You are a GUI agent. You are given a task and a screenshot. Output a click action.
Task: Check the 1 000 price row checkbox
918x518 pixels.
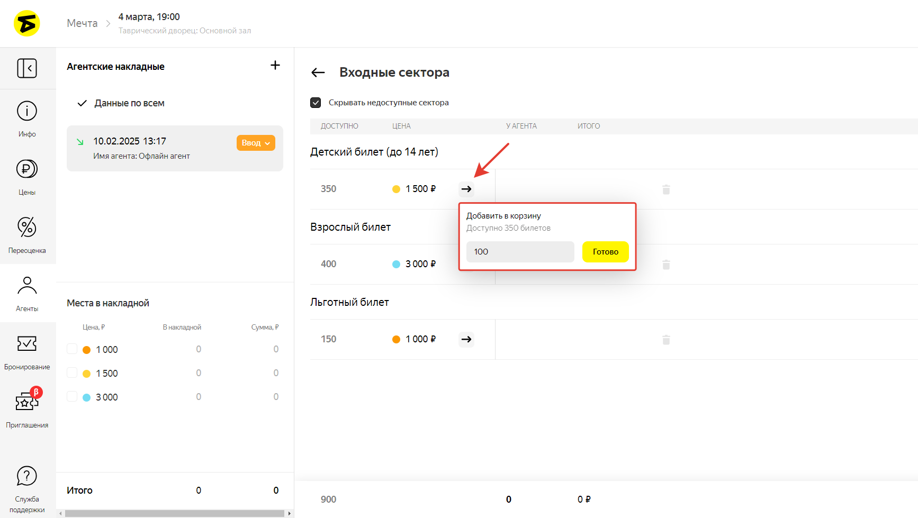(x=73, y=349)
